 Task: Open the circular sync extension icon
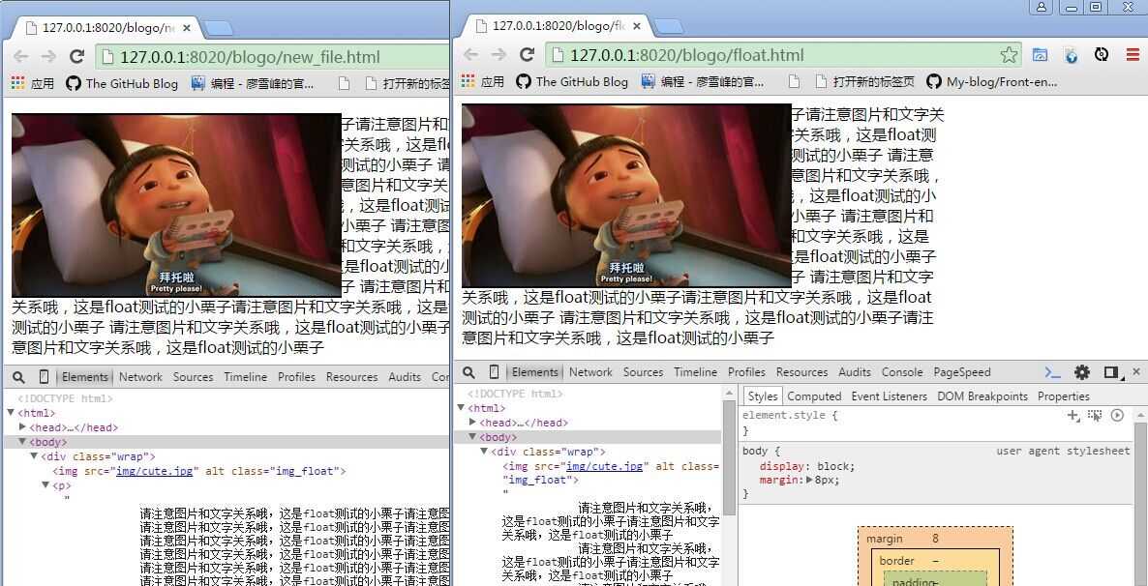point(1102,55)
